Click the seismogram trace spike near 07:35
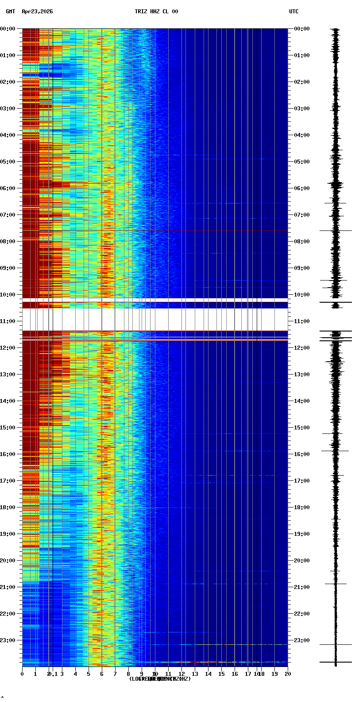The width and height of the screenshot is (355, 702). (x=336, y=230)
